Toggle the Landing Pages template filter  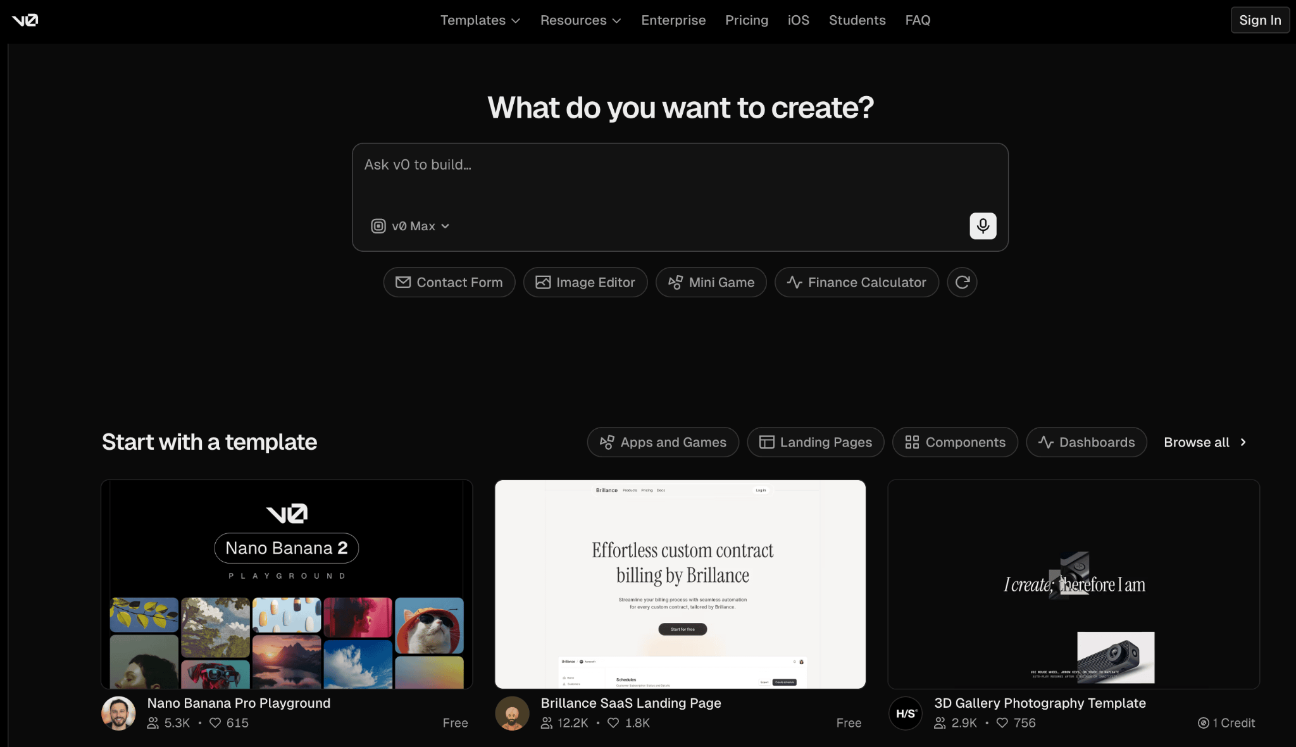click(x=815, y=442)
